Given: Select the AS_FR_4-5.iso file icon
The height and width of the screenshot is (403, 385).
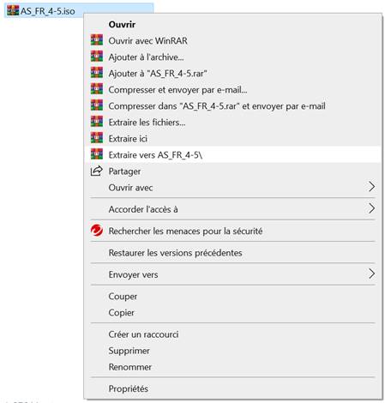Looking at the screenshot, I should pyautogui.click(x=13, y=10).
